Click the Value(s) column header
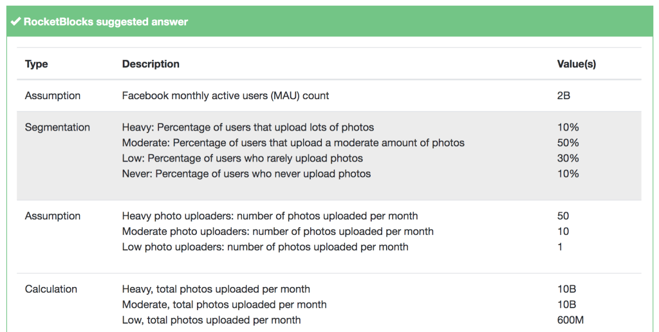The width and height of the screenshot is (659, 332). tap(577, 64)
